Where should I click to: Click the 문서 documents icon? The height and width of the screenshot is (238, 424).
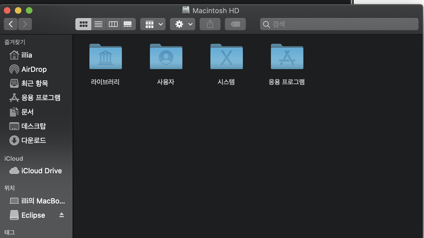[14, 112]
